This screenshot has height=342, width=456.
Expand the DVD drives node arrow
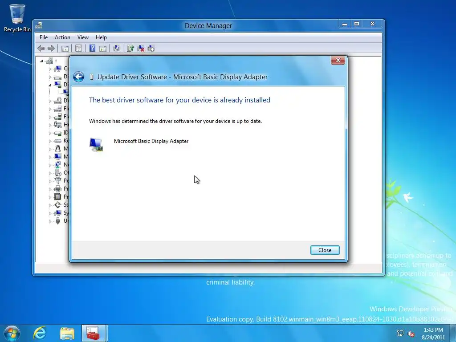(50, 101)
